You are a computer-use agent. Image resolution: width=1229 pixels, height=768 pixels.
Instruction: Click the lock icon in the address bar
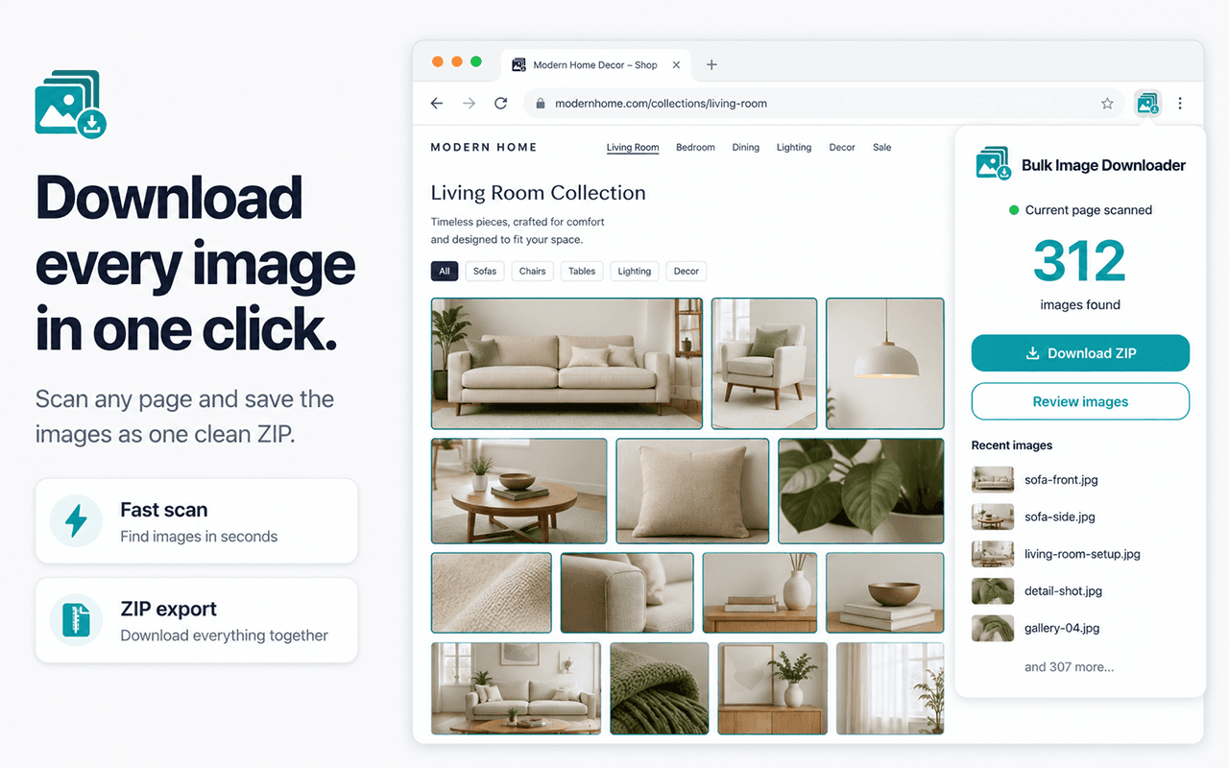point(541,104)
